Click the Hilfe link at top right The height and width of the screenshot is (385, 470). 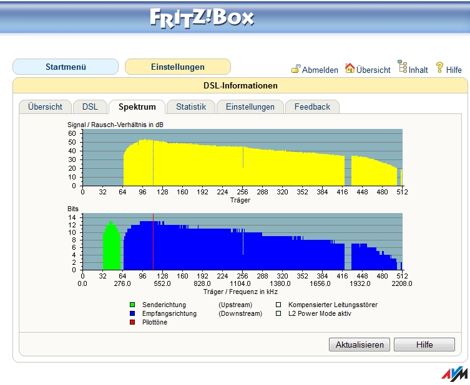pyautogui.click(x=454, y=70)
